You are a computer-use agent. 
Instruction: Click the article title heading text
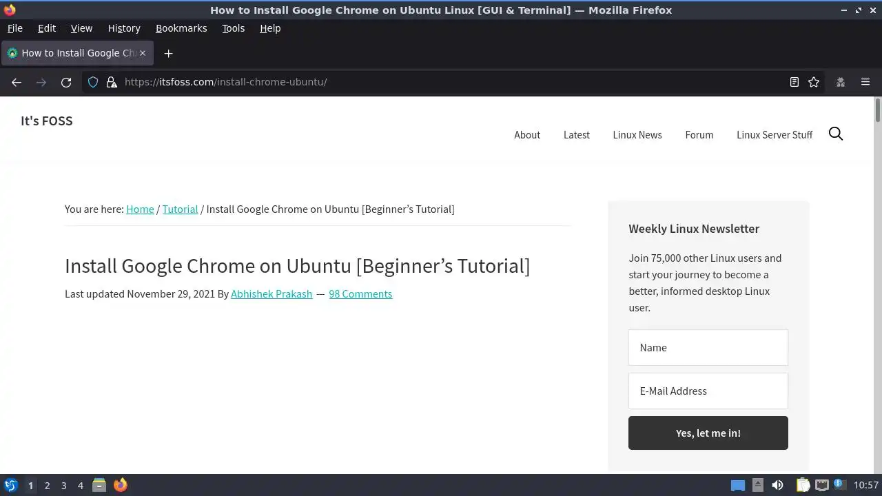297,266
